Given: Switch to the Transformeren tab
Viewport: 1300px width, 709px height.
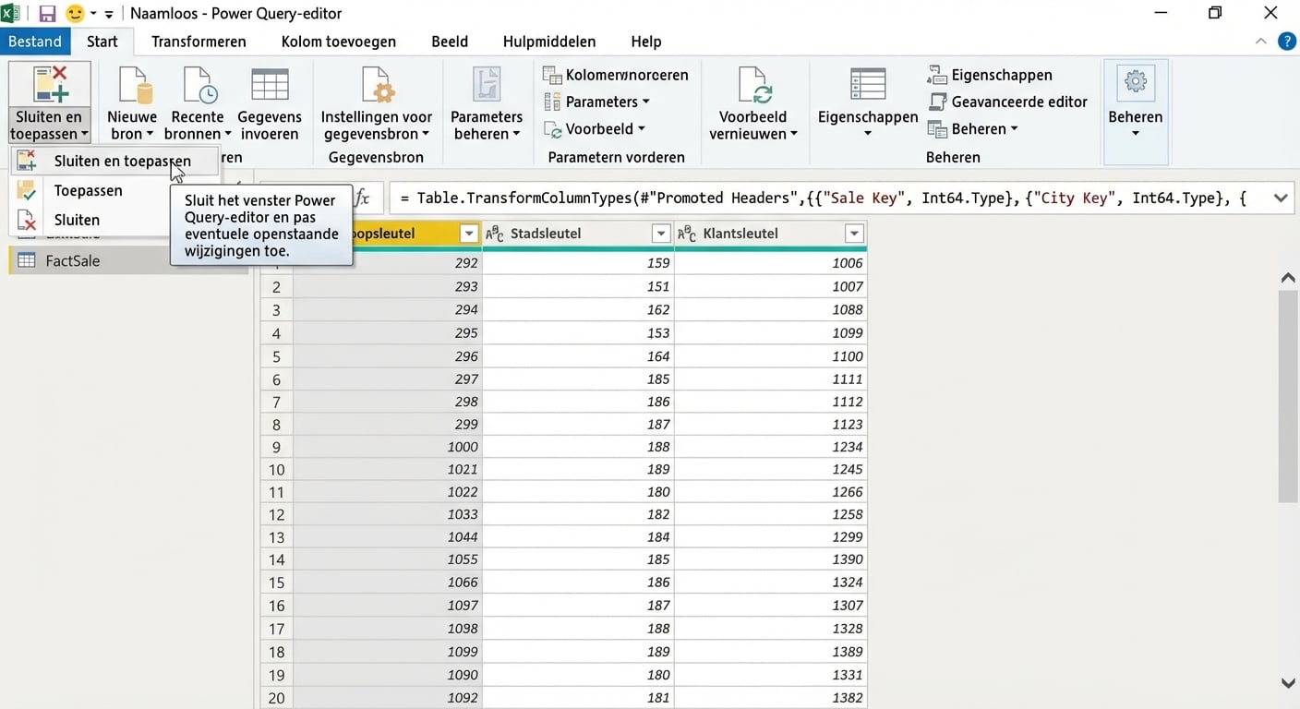Looking at the screenshot, I should 199,42.
